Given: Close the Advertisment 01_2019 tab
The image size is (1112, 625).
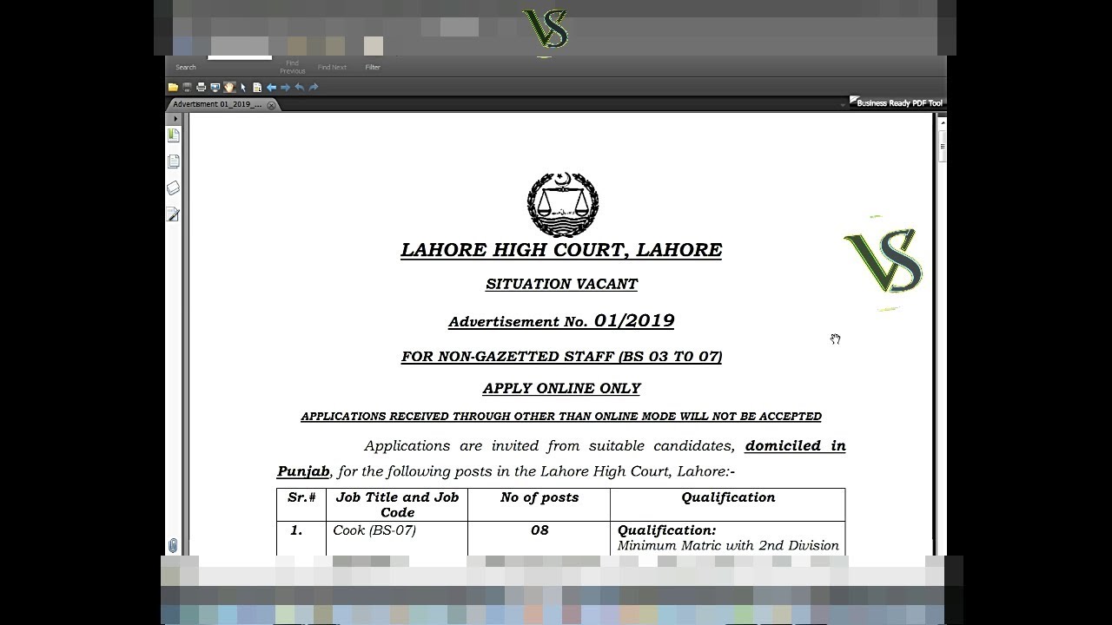Looking at the screenshot, I should [x=271, y=105].
